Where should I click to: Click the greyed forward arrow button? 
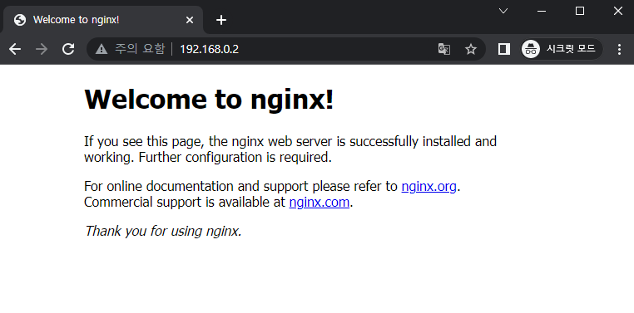pos(42,49)
